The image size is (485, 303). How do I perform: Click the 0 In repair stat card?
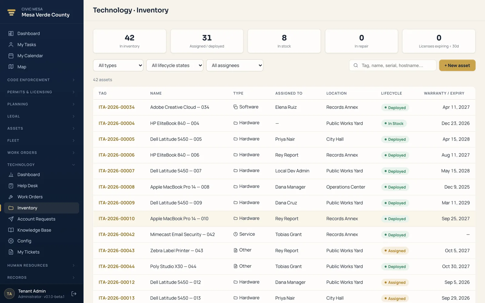(361, 41)
